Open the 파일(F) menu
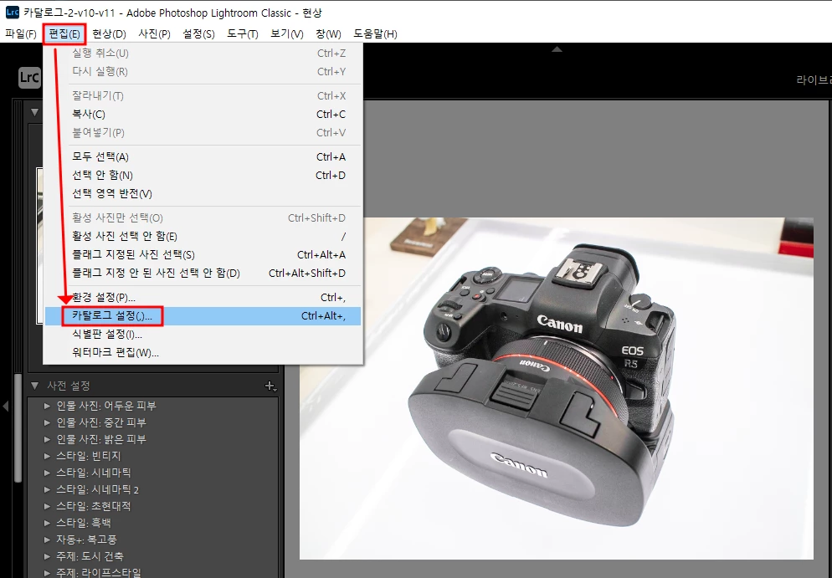The height and width of the screenshot is (578, 832). point(21,34)
